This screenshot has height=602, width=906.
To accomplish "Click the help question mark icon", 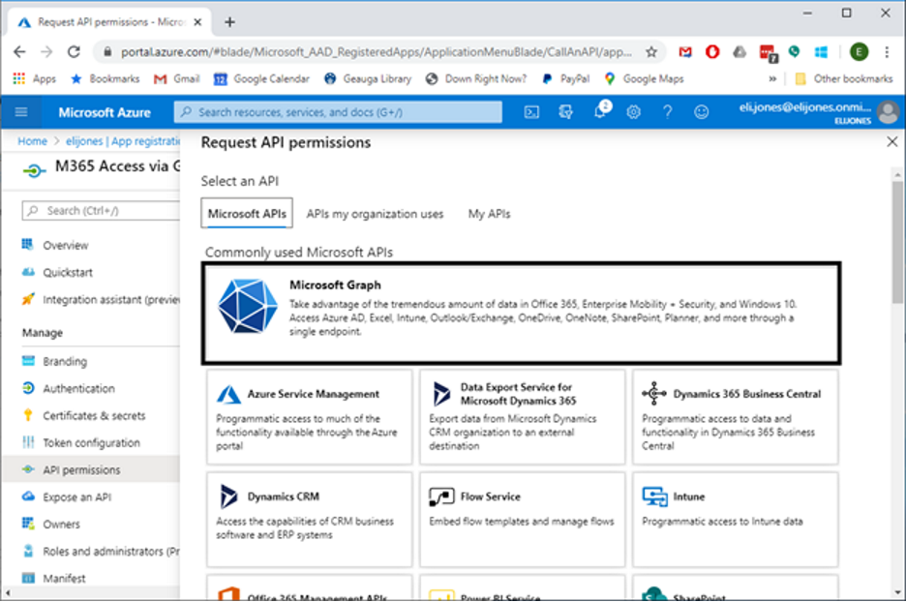I will click(667, 112).
